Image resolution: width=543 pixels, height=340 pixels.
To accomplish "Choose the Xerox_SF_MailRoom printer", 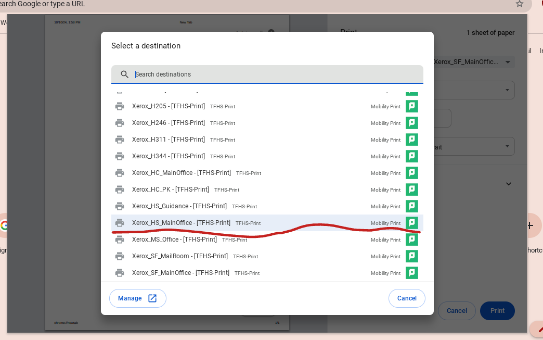I will pyautogui.click(x=267, y=256).
